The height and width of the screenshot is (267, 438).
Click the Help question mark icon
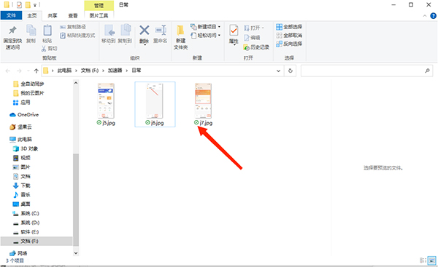[433, 16]
